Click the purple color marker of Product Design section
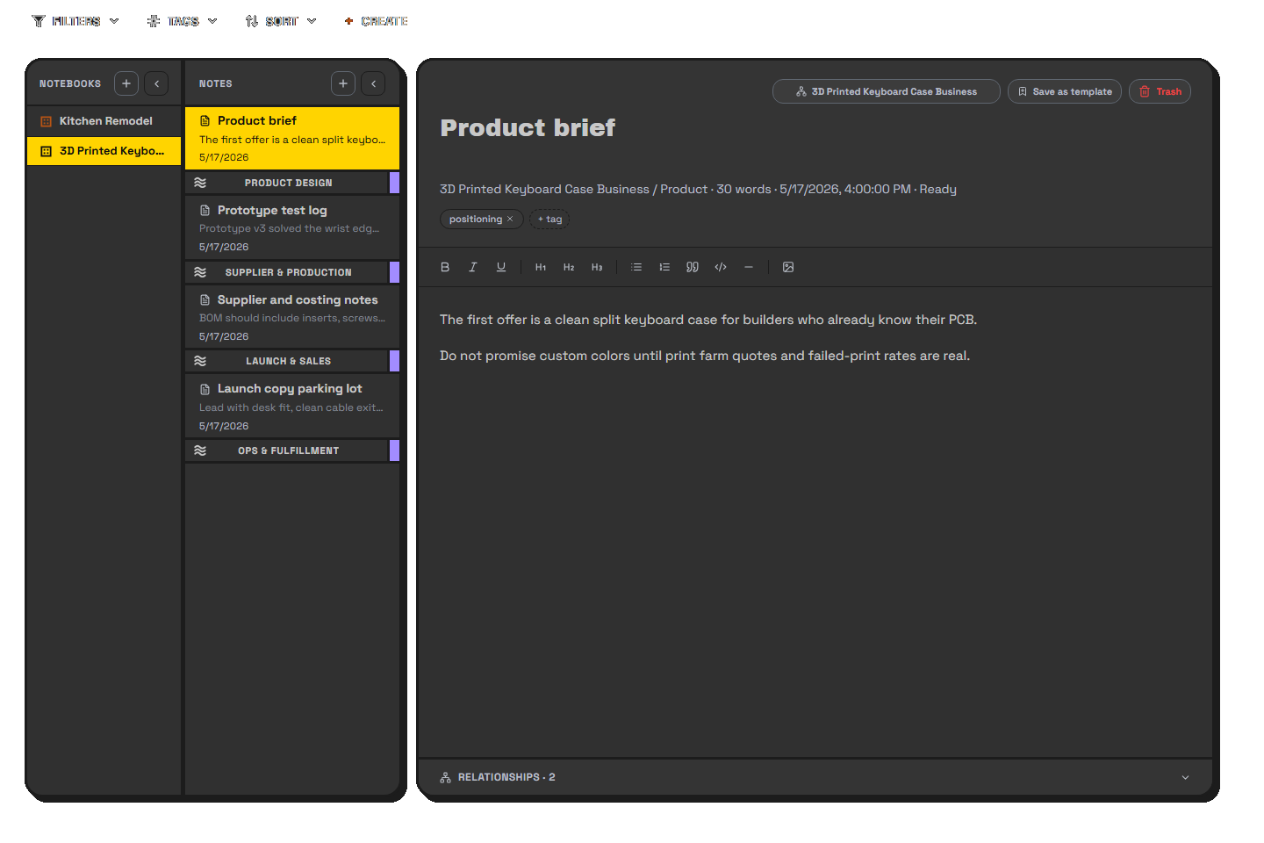The width and height of the screenshot is (1264, 843). click(394, 183)
